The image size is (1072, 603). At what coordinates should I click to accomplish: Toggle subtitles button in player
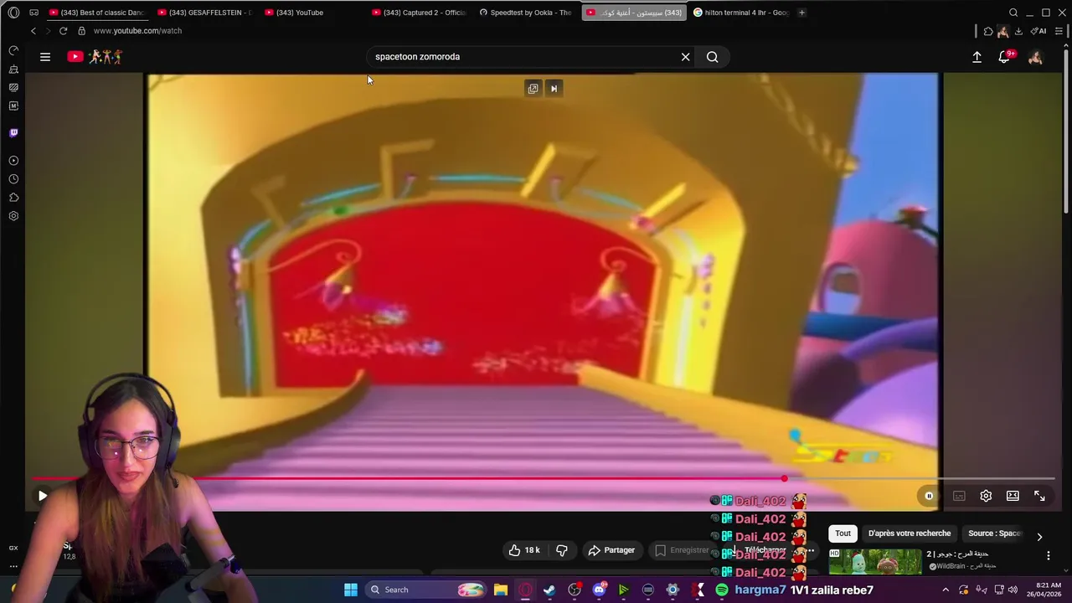[x=959, y=496]
